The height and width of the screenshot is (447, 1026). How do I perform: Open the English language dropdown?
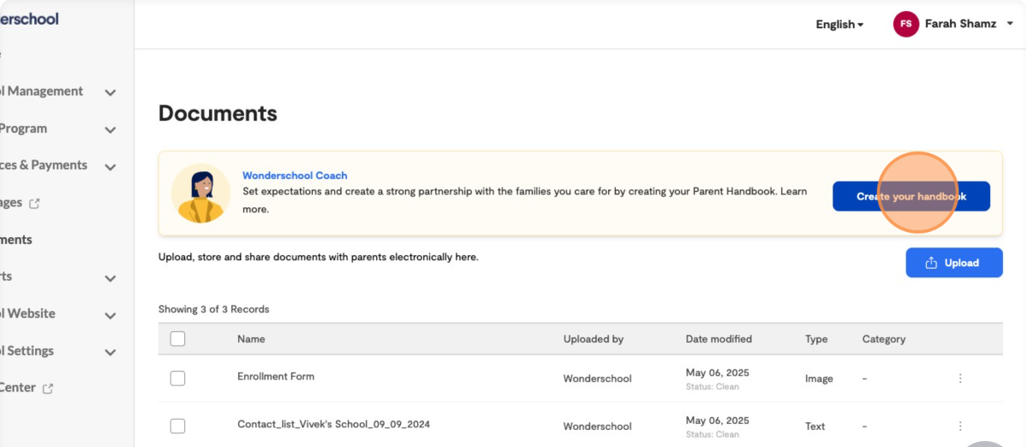pos(839,25)
